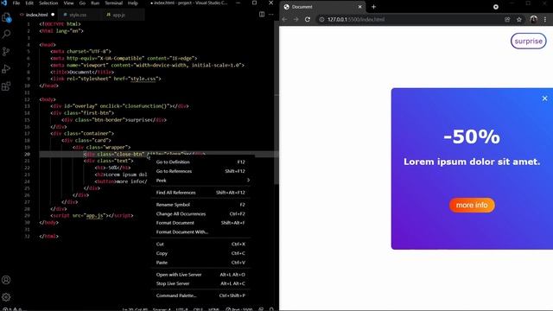This screenshot has height=311, width=553.
Task: Click line number 13 in the gutter
Action: (x=27, y=106)
